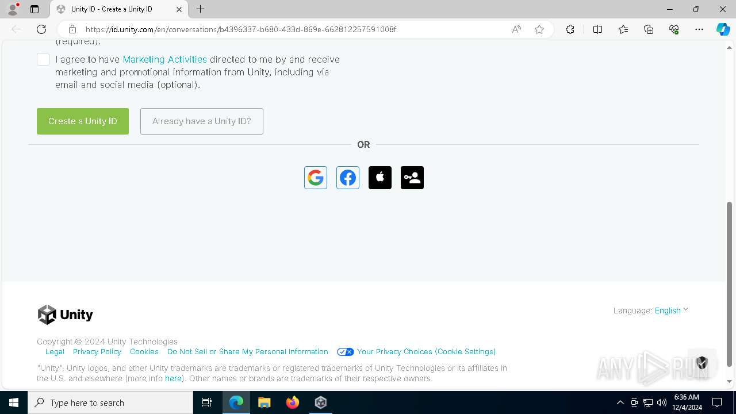
Task: Toggle Edge split screen view
Action: pos(597,29)
